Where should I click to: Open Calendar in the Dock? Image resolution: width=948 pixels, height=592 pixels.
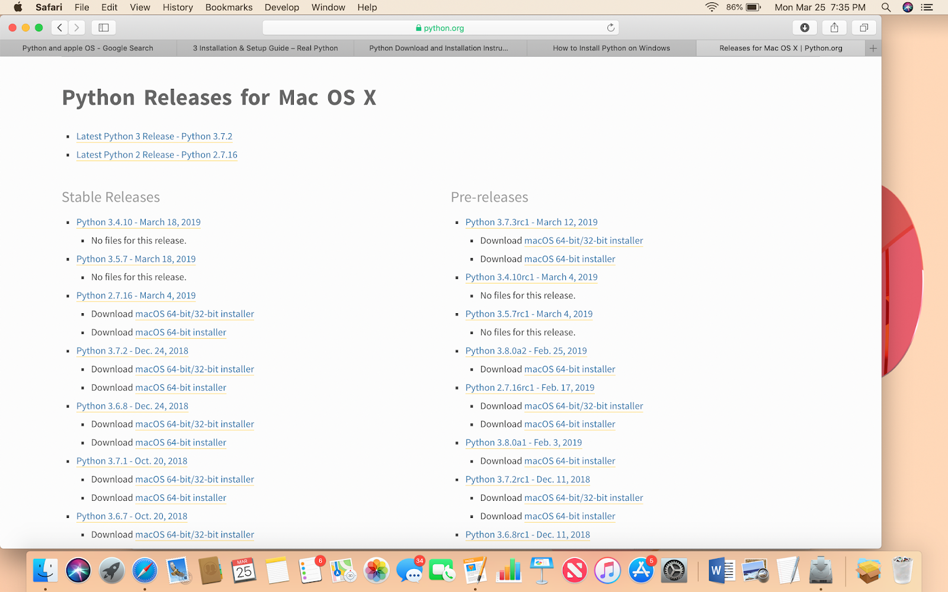[244, 571]
